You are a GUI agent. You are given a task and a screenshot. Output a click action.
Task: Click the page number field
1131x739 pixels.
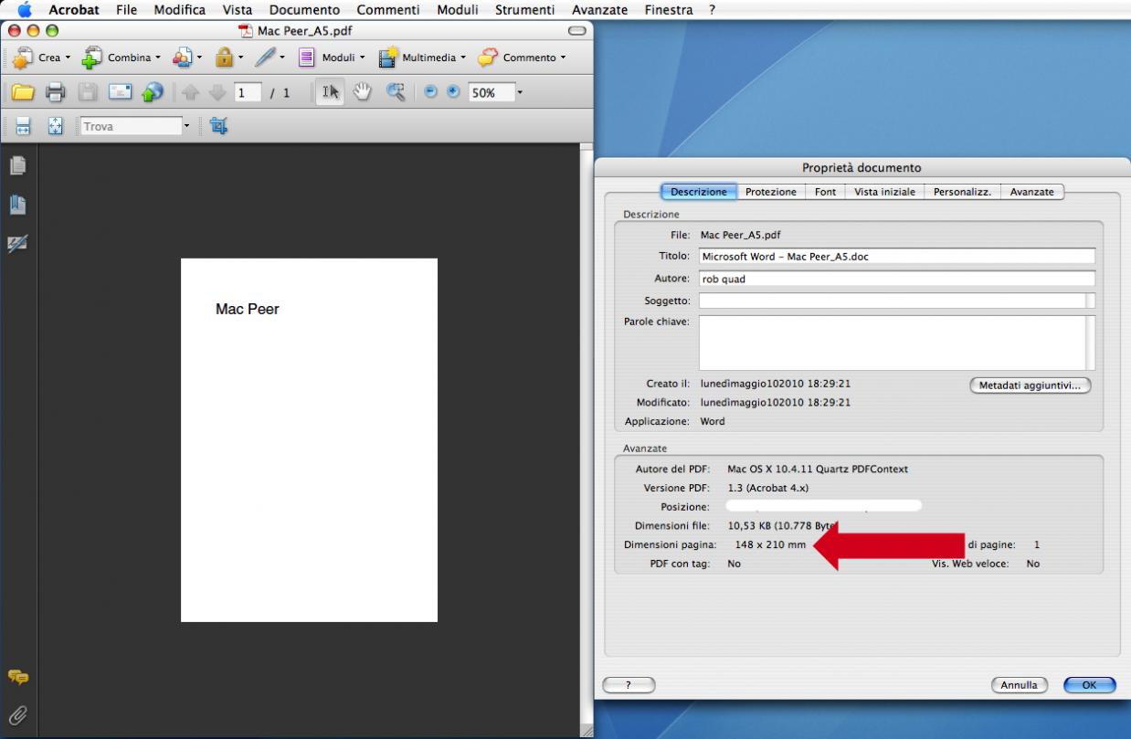(248, 93)
